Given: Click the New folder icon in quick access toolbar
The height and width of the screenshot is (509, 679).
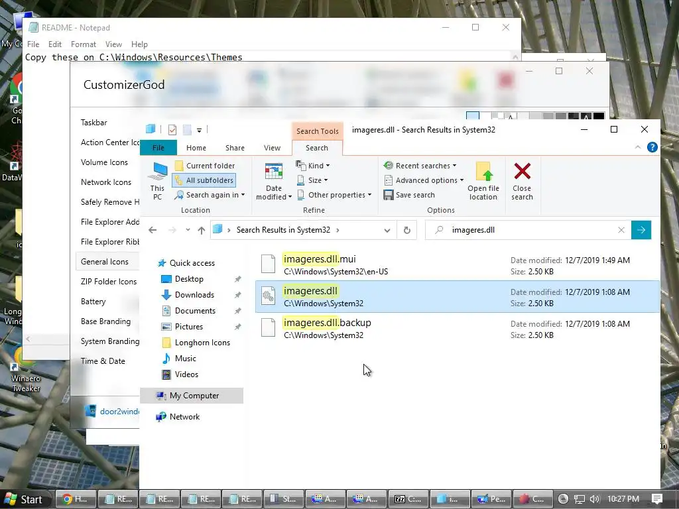Looking at the screenshot, I should pyautogui.click(x=187, y=129).
